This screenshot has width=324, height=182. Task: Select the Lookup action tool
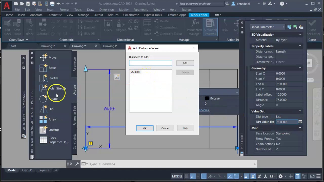pos(49,130)
